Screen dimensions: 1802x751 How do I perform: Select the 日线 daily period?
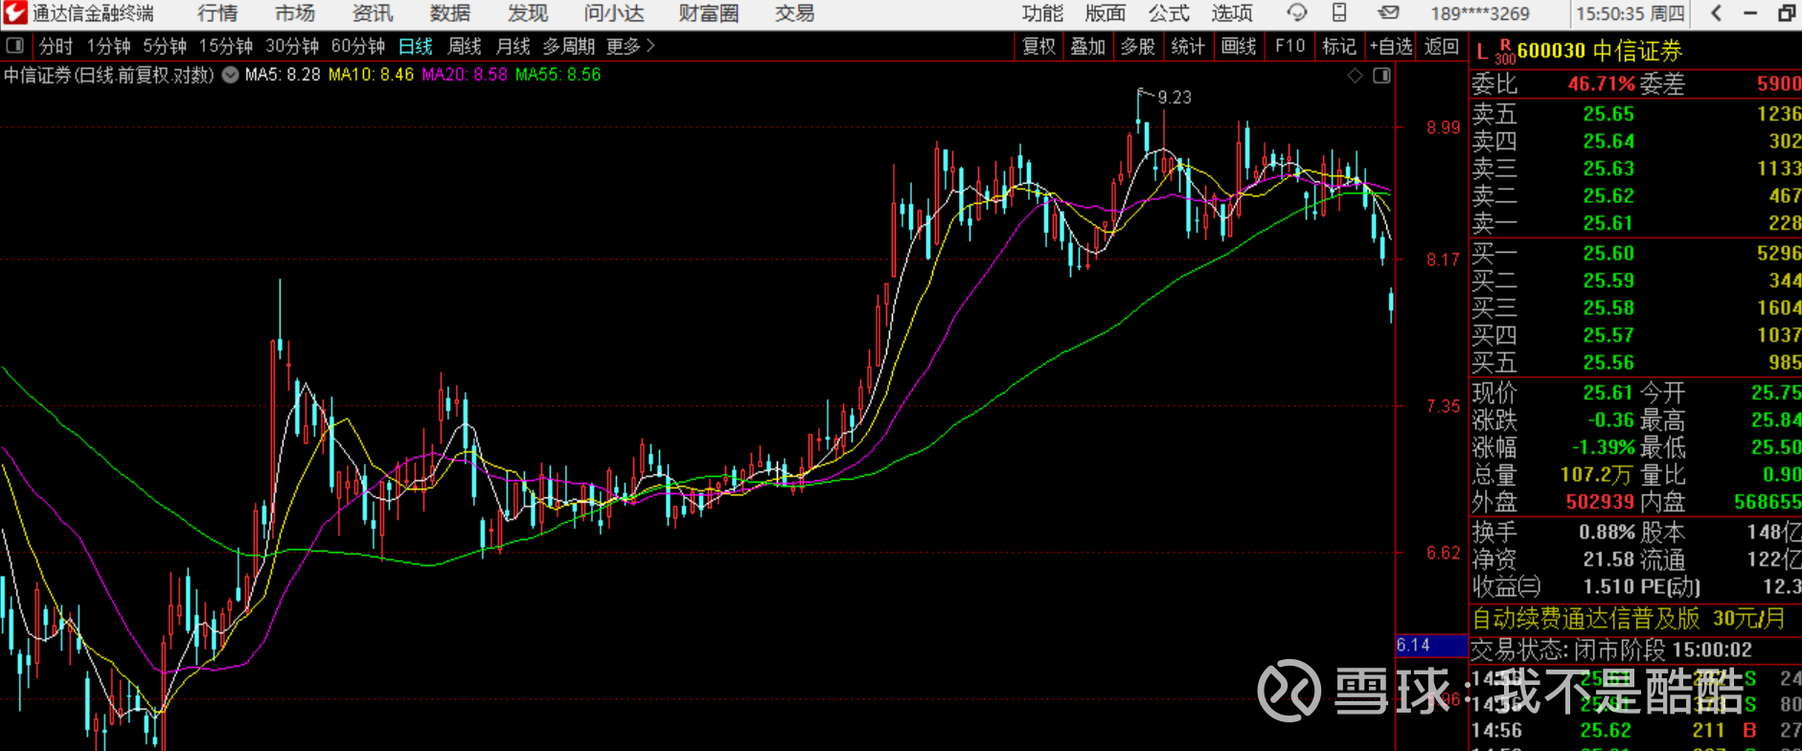[x=416, y=46]
